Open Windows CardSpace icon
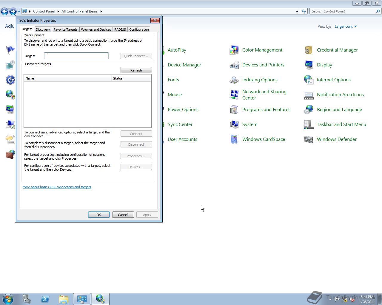Viewport: 382px width, 305px height. (x=234, y=139)
